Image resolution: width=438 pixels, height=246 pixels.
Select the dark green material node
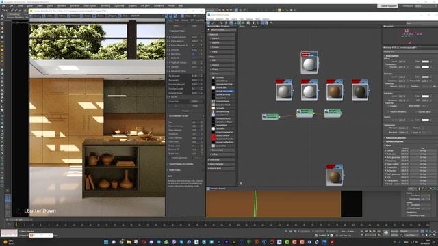(360, 90)
